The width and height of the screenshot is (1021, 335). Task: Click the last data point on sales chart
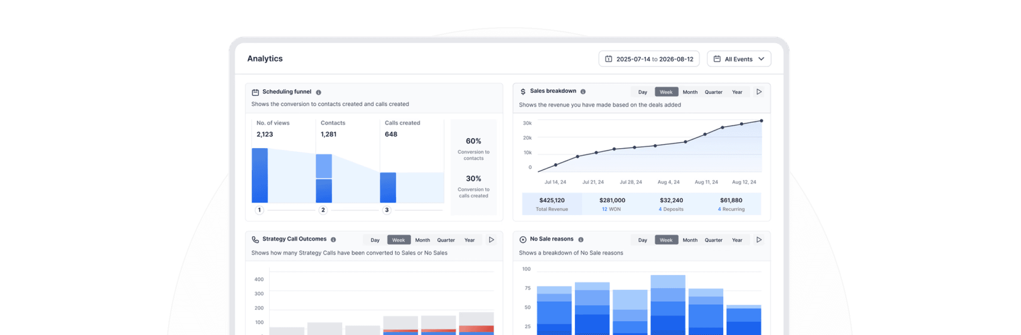coord(761,121)
